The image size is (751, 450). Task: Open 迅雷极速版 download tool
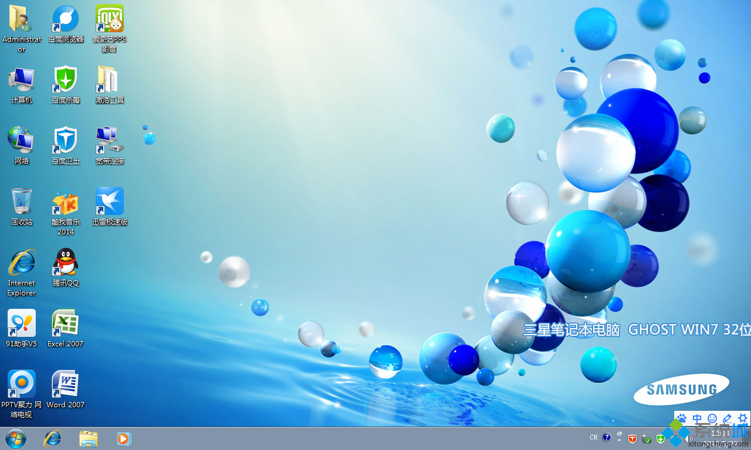[x=109, y=202]
